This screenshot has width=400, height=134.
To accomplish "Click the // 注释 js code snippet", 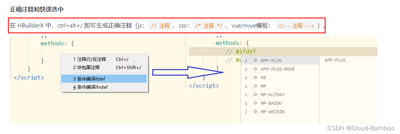I will (x=160, y=26).
